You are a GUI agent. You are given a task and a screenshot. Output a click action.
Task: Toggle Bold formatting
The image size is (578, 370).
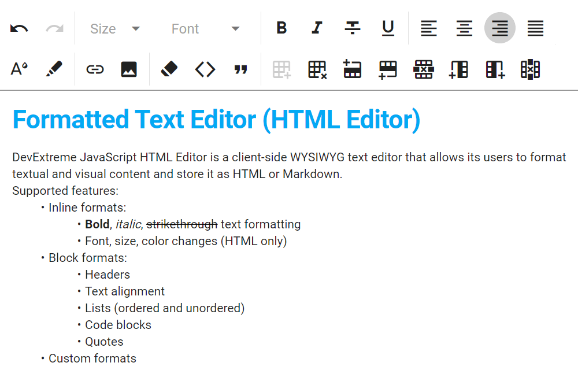[x=281, y=28]
